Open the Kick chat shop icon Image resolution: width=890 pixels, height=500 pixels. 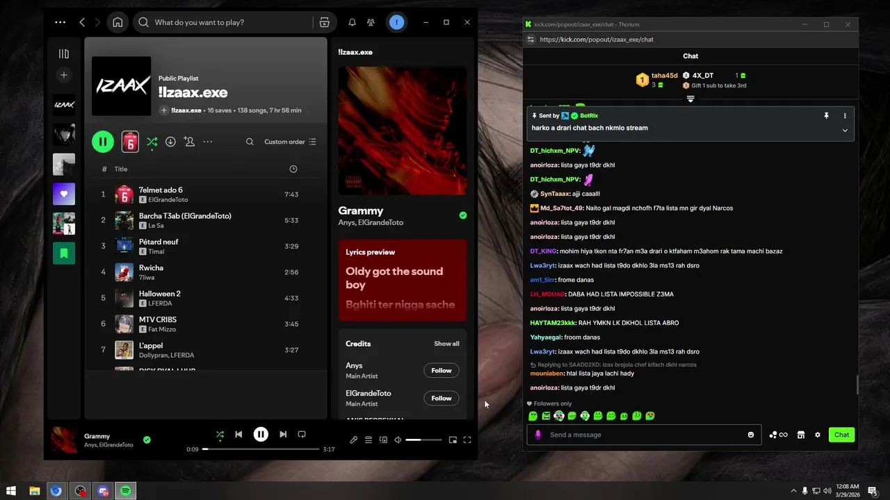point(801,435)
